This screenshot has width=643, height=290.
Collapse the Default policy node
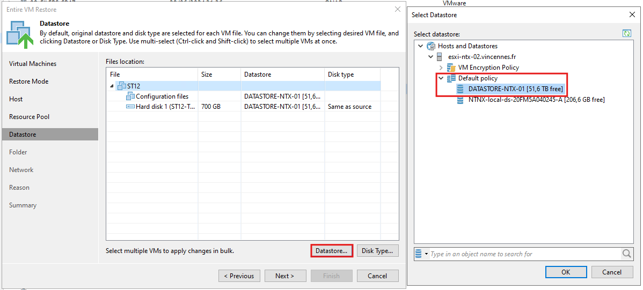point(441,78)
